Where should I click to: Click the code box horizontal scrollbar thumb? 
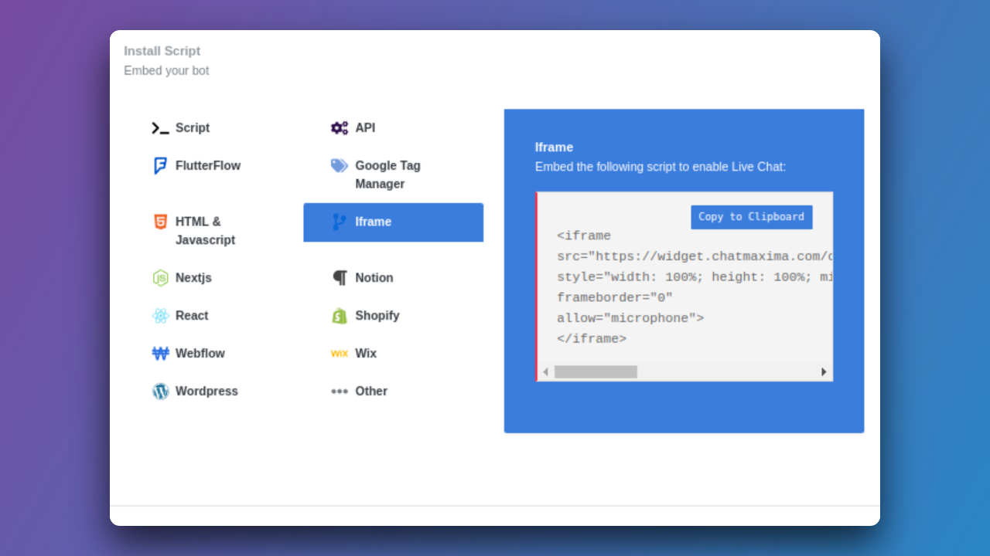point(596,372)
